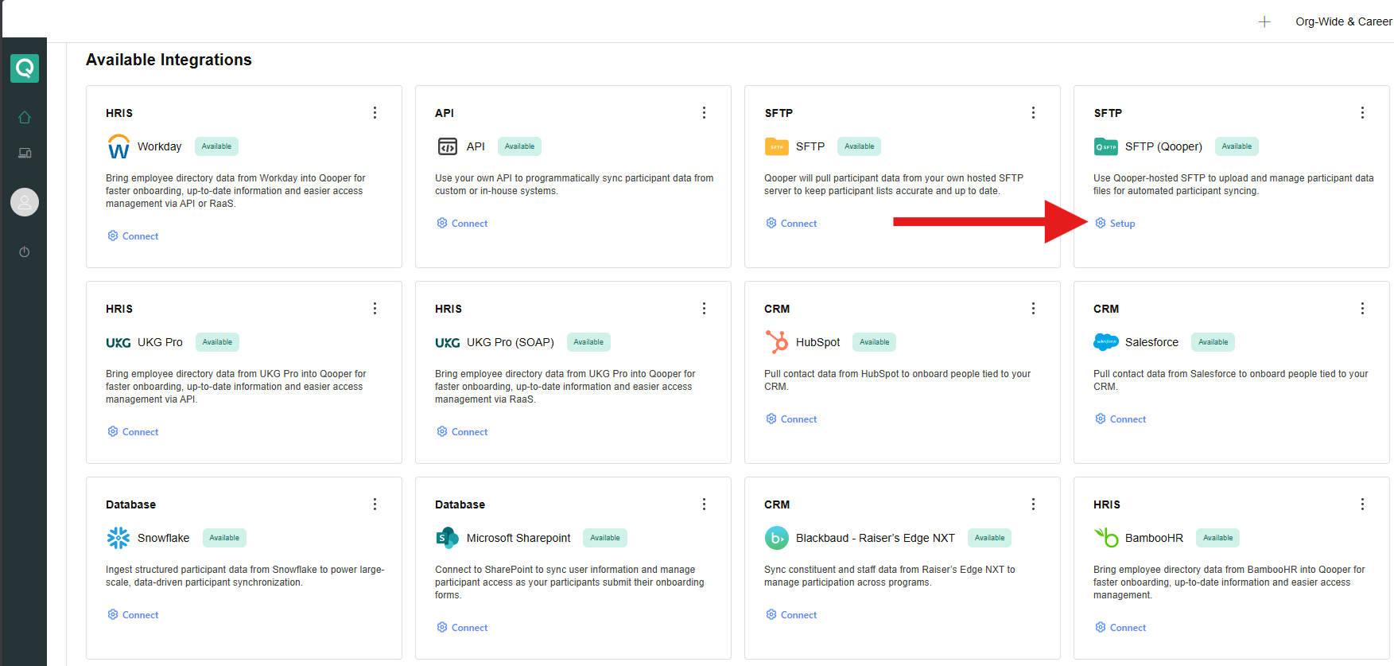Click the plus icon in the top bar
Screen dimensions: 1394x666
(1264, 21)
